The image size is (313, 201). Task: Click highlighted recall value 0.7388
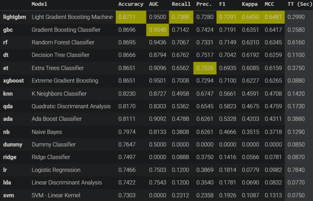180,17
